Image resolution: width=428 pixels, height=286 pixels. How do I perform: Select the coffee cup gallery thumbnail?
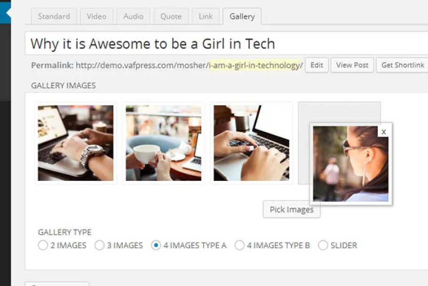point(164,143)
